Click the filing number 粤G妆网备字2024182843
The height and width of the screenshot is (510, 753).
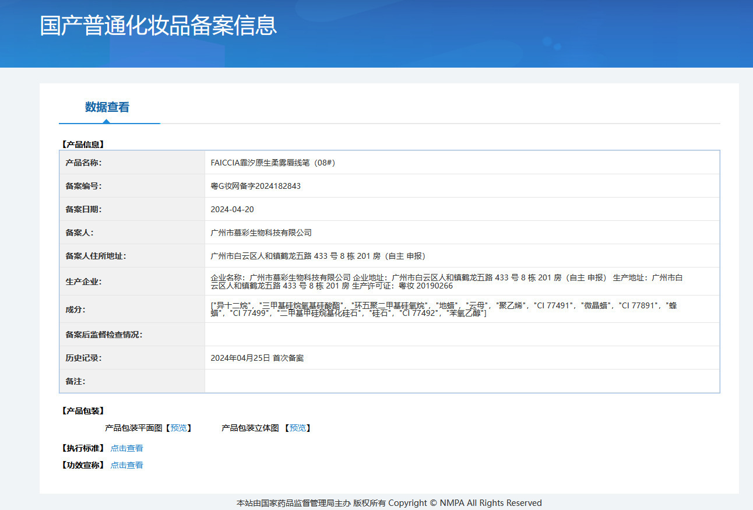[x=255, y=186]
